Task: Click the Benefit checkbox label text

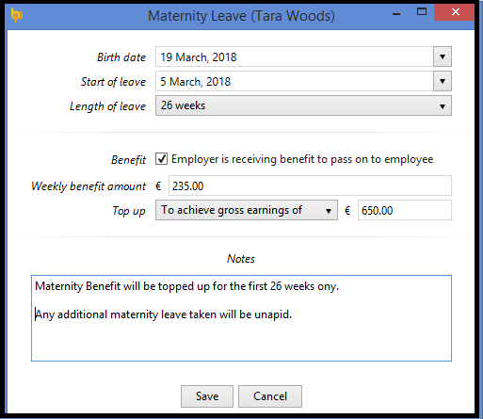Action: click(x=302, y=159)
